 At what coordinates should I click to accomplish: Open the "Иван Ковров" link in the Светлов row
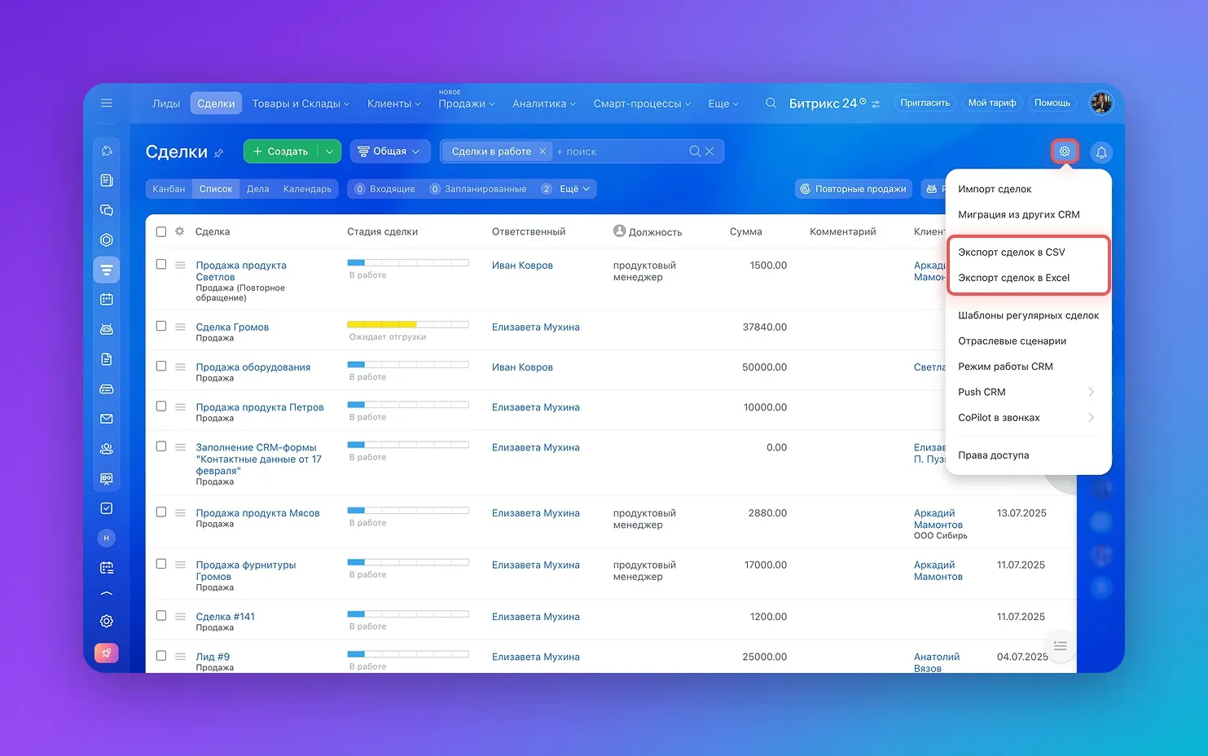pos(522,266)
